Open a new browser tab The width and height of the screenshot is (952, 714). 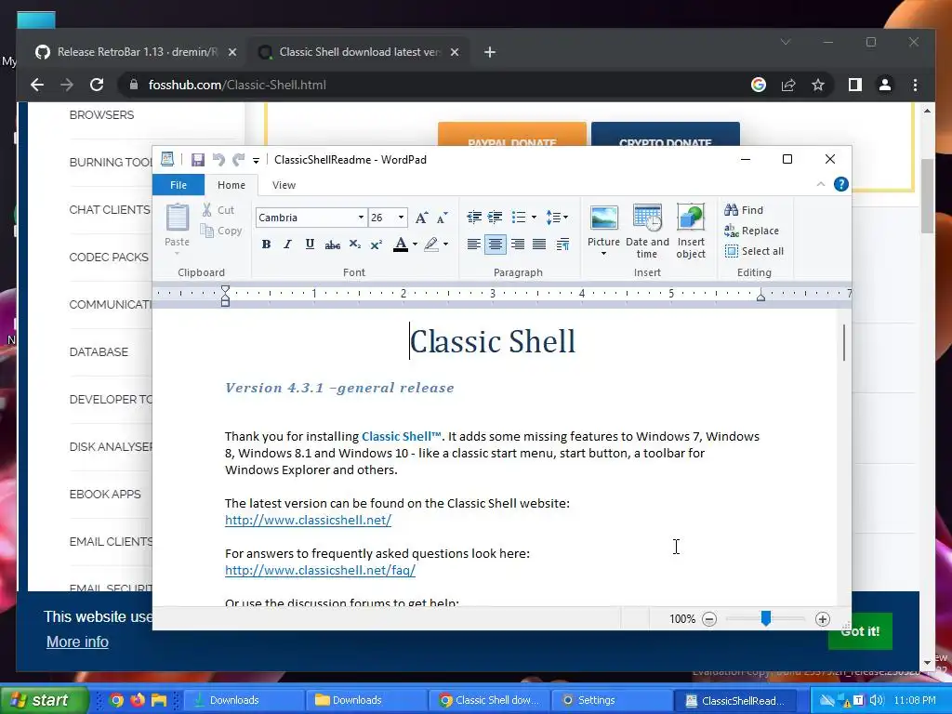490,52
